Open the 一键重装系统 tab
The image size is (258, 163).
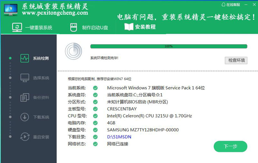pos(32,27)
